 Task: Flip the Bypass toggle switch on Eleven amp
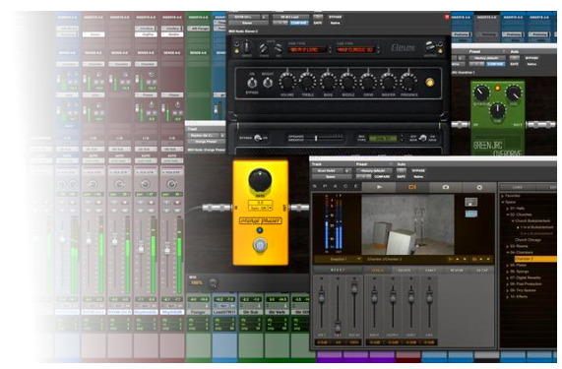tap(252, 83)
